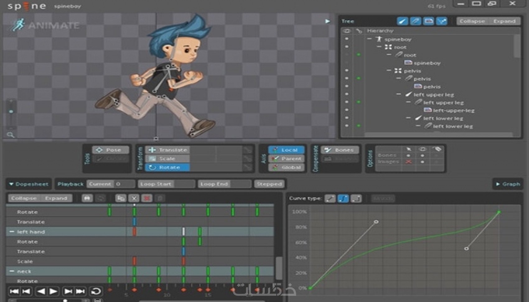Collapse the left hand row in the dopesheet

(12, 232)
